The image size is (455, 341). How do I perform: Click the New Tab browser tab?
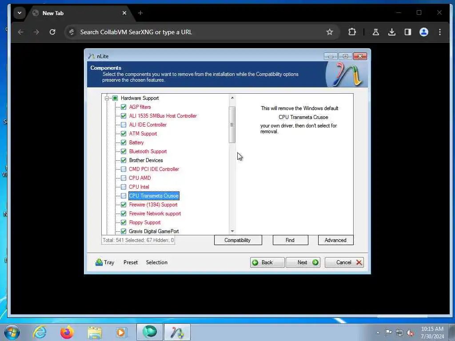click(x=79, y=13)
